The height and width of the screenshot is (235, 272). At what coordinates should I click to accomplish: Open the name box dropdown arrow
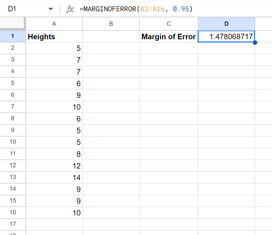[x=51, y=9]
